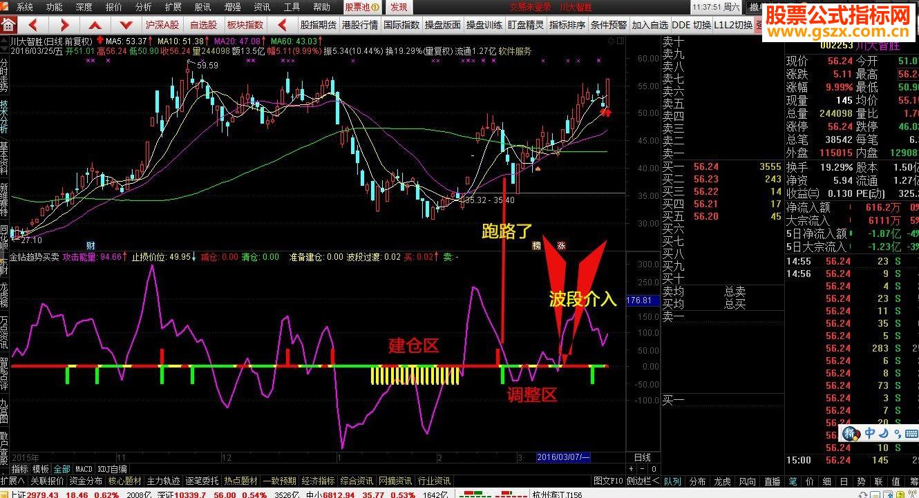Toggle DDE 切换 view
The image size is (919, 498).
pyautogui.click(x=692, y=25)
